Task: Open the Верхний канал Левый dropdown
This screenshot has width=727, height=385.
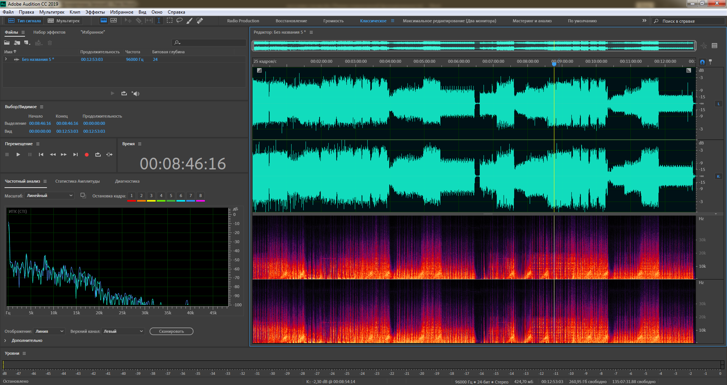Action: (123, 331)
